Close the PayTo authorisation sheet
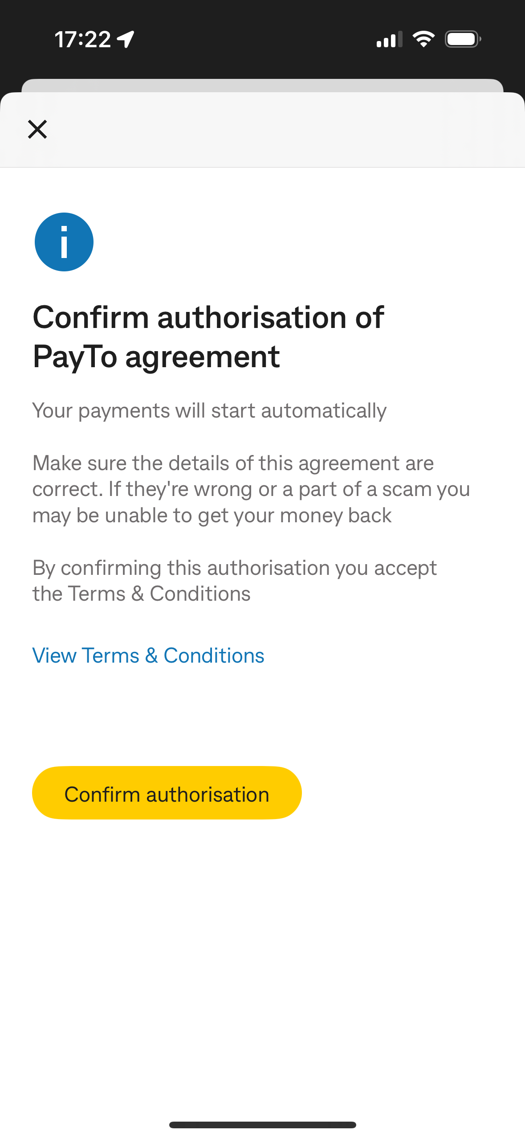 coord(37,129)
